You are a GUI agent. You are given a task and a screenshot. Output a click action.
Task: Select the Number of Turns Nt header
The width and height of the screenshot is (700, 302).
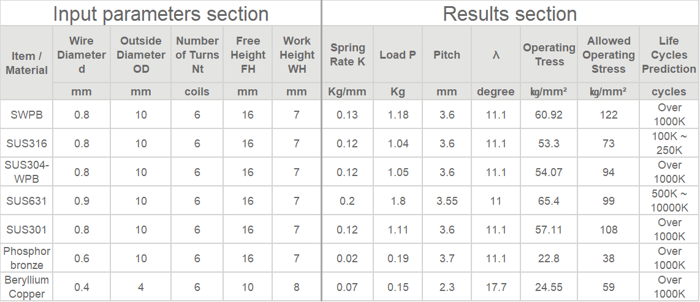tap(197, 54)
